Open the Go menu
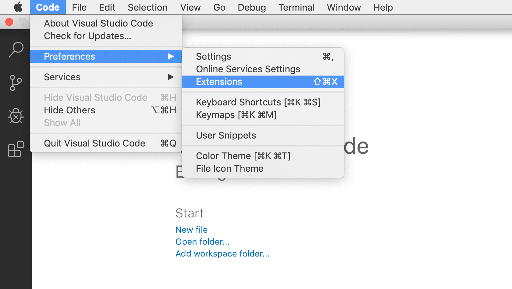Screen dimensions: 512x289 pos(219,7)
